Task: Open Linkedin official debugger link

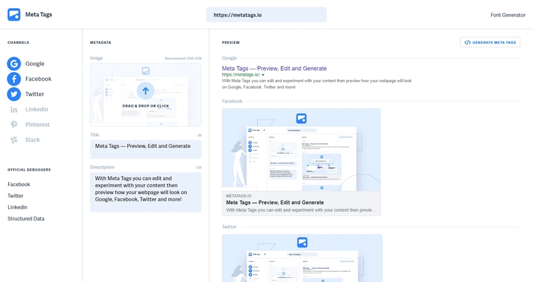Action: 17,207
